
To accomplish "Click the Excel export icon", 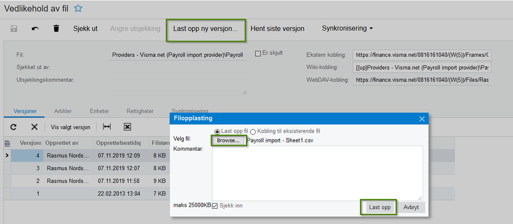I will point(127,127).
